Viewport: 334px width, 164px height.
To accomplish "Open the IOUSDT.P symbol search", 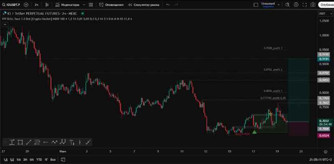I will click(12, 5).
